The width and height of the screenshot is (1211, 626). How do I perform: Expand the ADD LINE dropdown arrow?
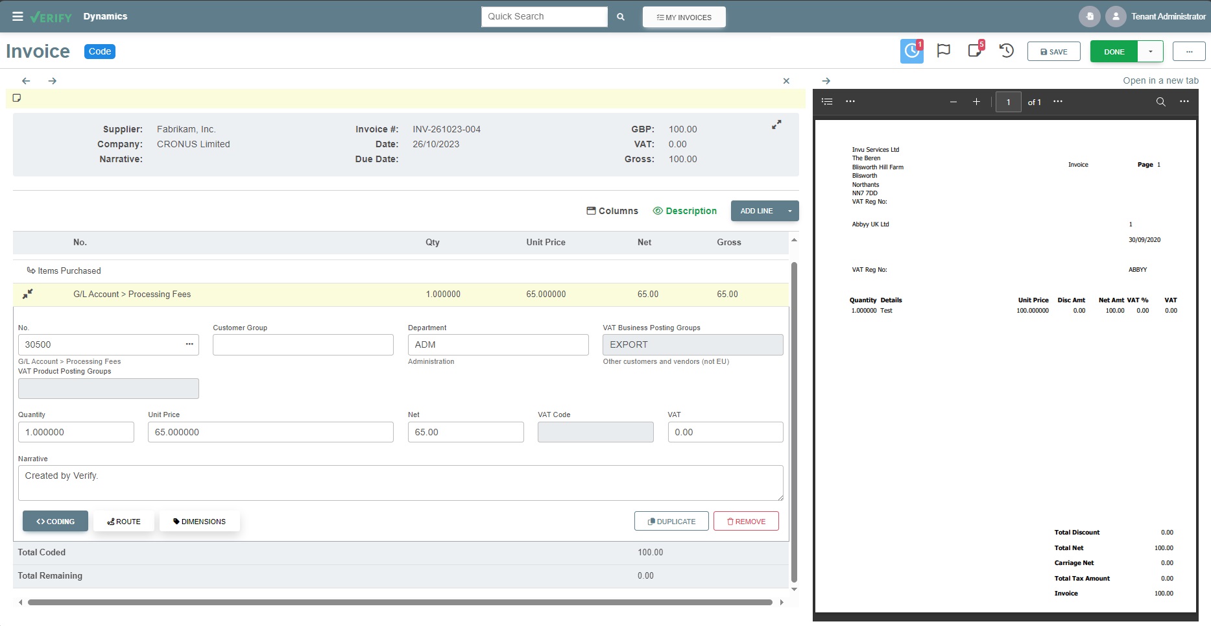pos(790,211)
